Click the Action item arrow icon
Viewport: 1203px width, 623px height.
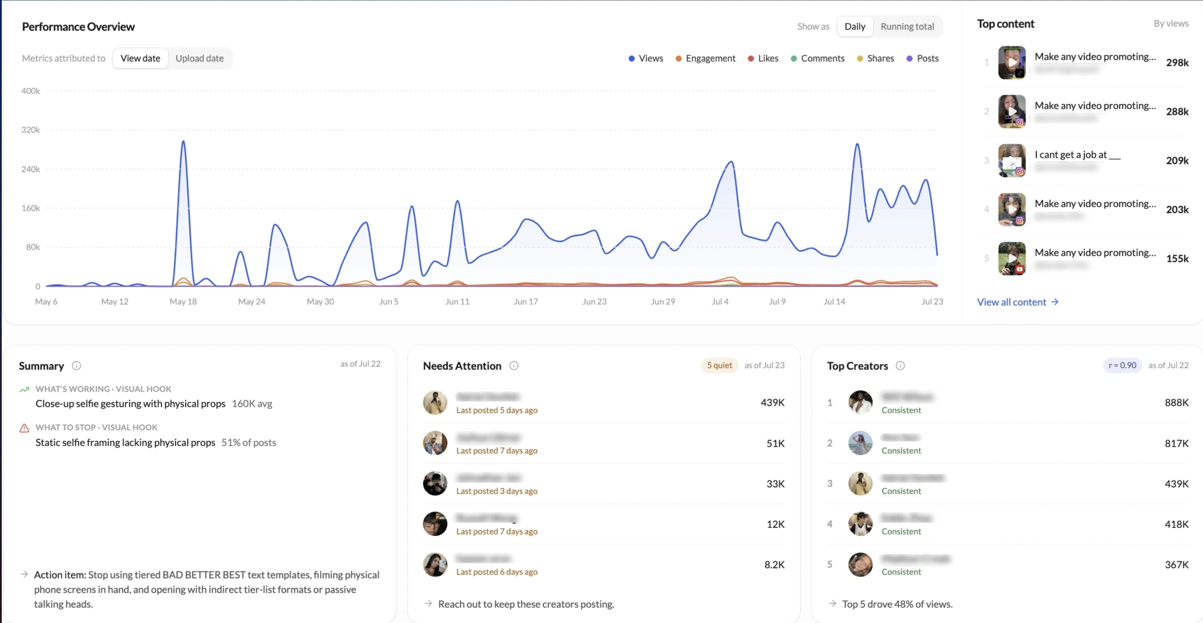point(24,575)
